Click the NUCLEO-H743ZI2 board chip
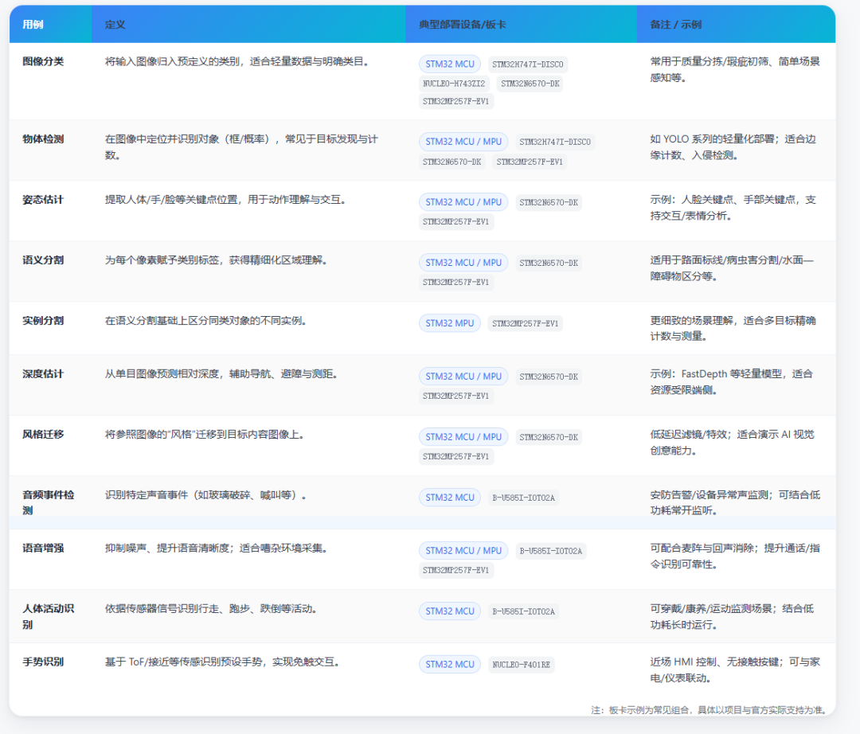The height and width of the screenshot is (734, 860). [454, 84]
